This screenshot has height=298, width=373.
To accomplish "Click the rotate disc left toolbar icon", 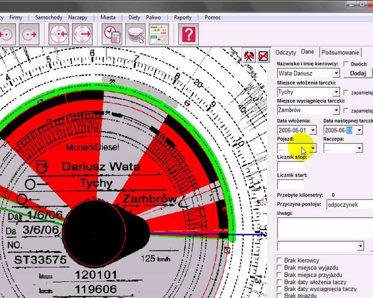I will pos(7,34).
